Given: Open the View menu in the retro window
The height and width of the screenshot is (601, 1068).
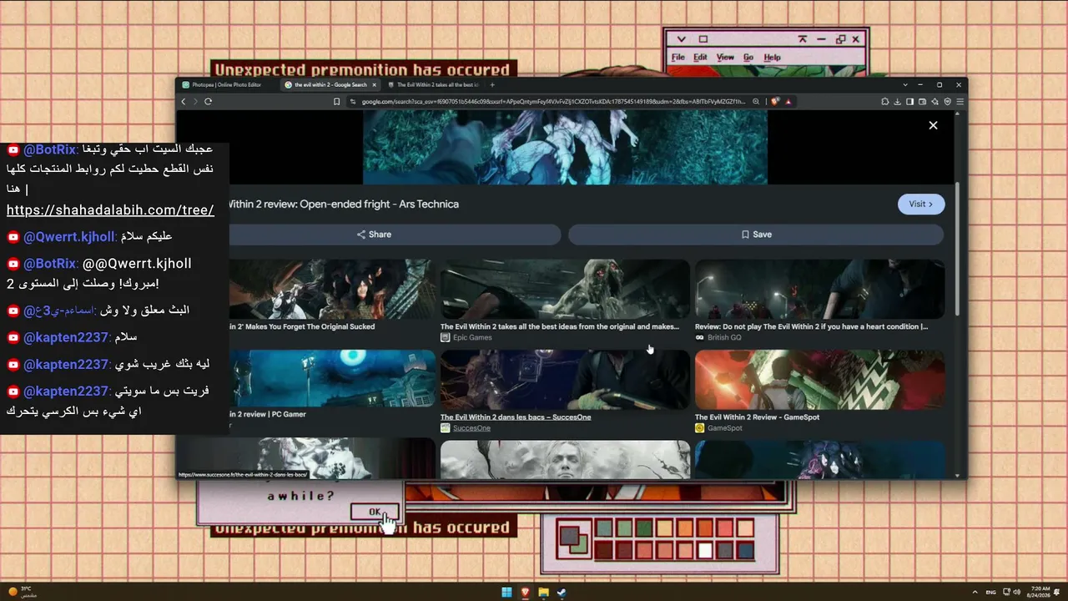Looking at the screenshot, I should [x=725, y=58].
